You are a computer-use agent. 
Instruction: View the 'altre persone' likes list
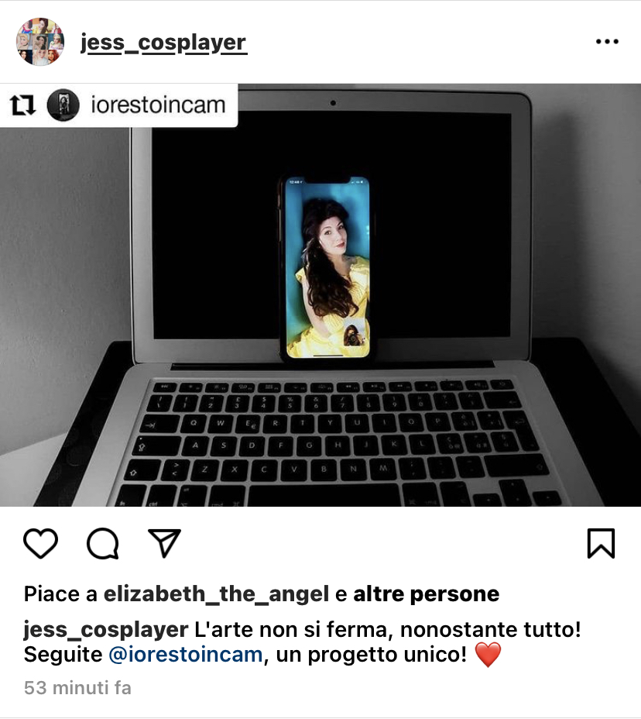click(x=426, y=593)
